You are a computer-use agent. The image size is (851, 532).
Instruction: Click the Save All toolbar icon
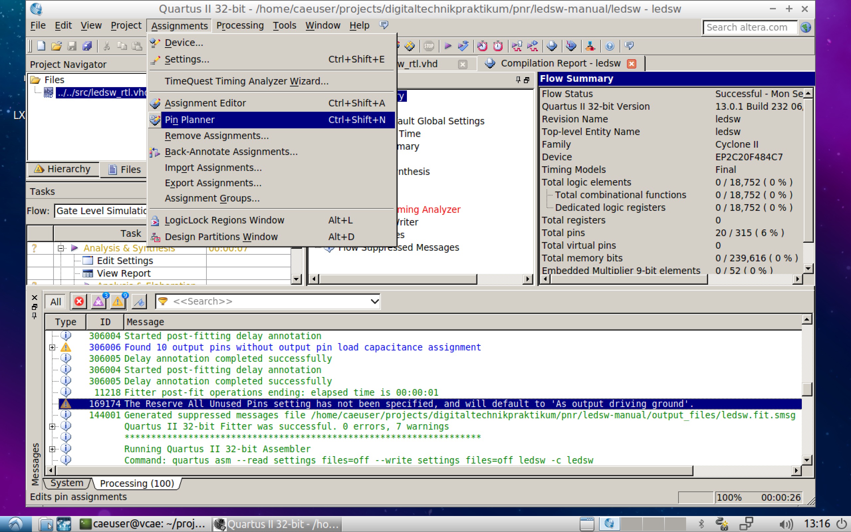(x=87, y=46)
